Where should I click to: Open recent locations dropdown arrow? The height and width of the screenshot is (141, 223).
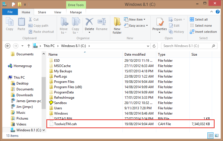22,46
